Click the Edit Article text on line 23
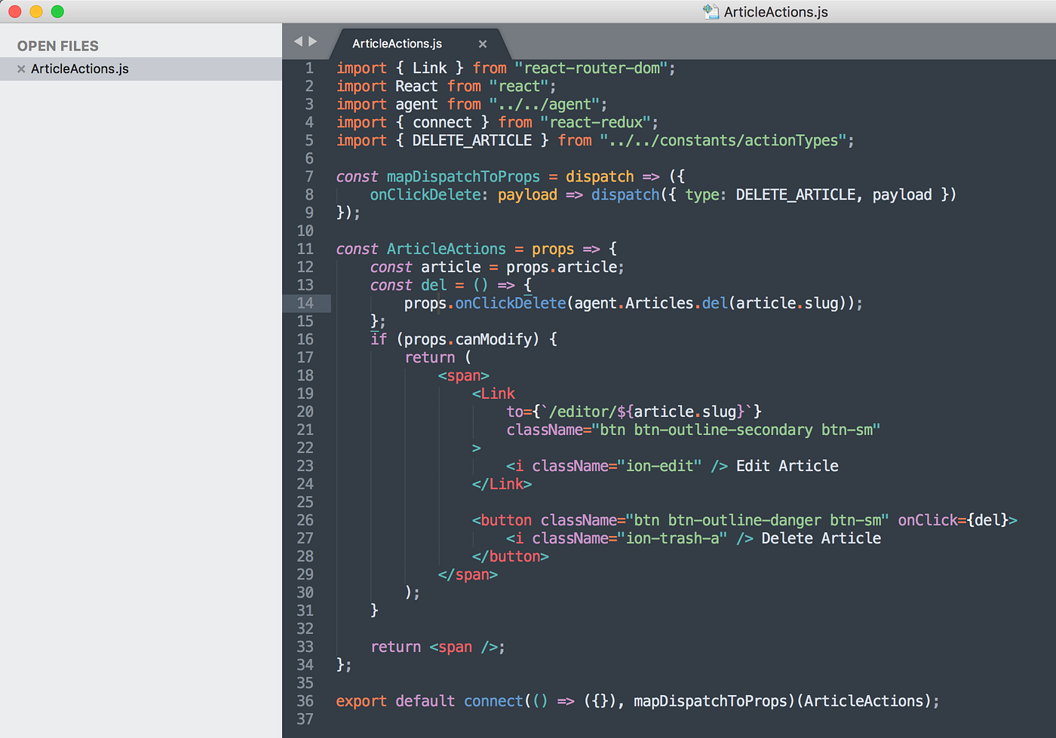The width and height of the screenshot is (1056, 738). click(x=787, y=465)
